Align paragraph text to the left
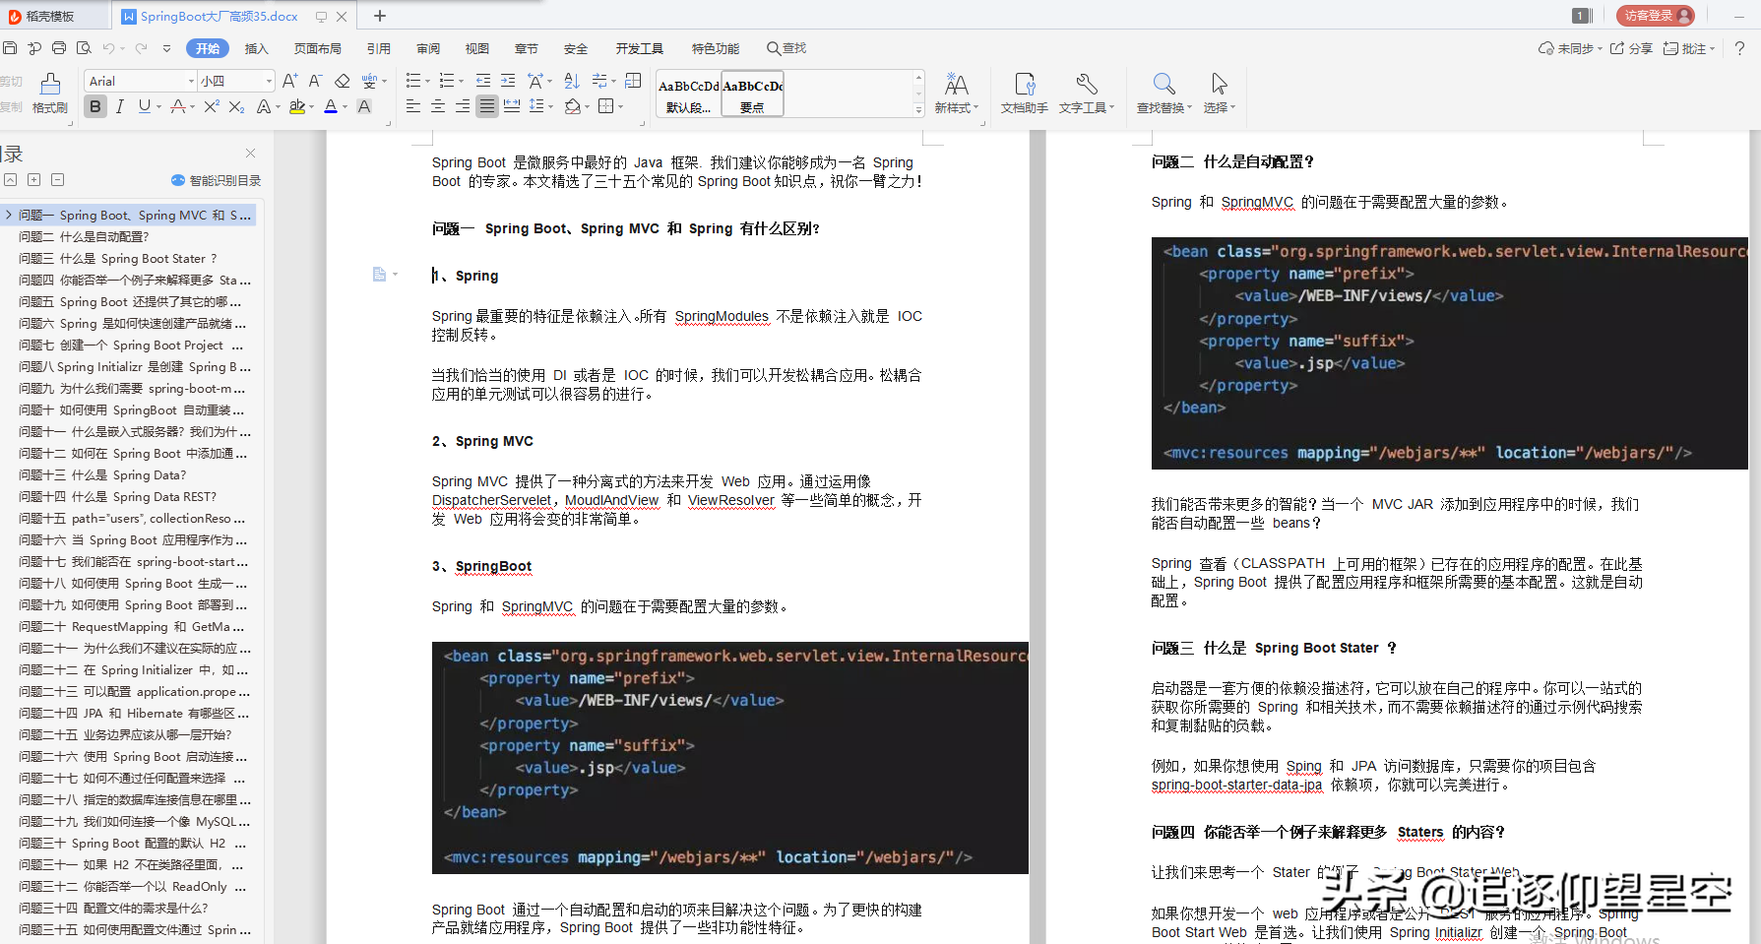 click(x=413, y=106)
